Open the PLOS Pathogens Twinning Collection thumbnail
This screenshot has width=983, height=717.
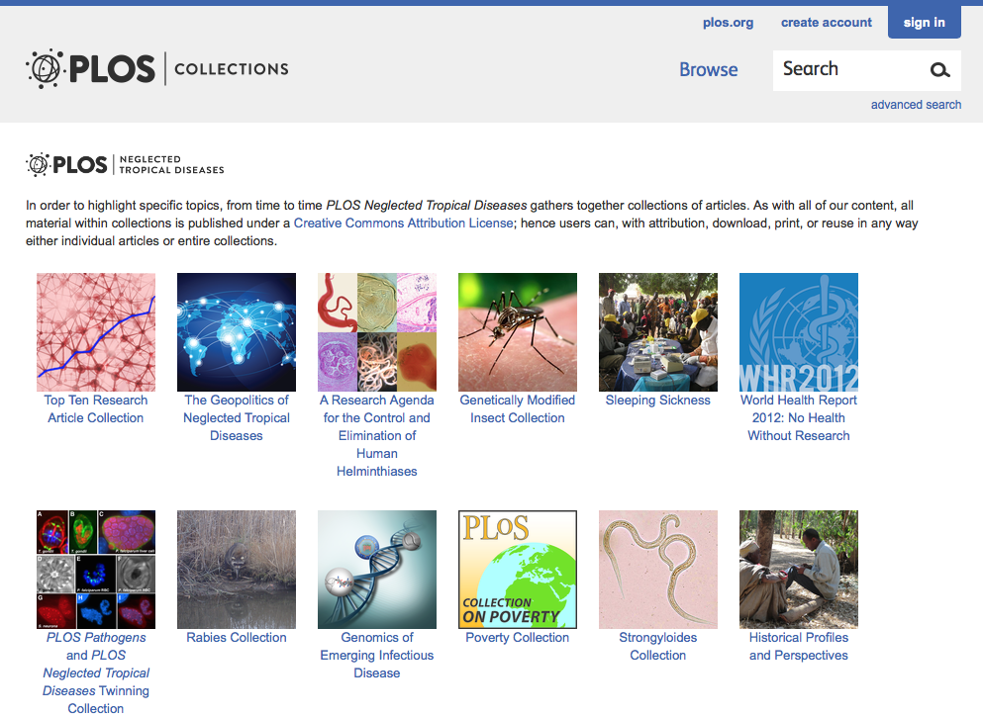[x=96, y=570]
